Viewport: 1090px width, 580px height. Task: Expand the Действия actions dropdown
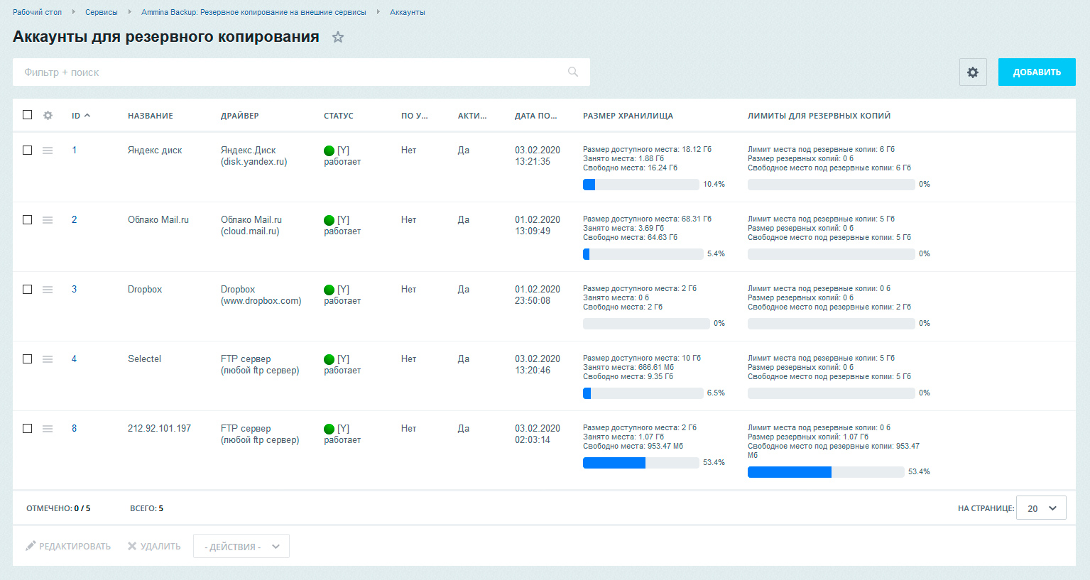(x=241, y=547)
